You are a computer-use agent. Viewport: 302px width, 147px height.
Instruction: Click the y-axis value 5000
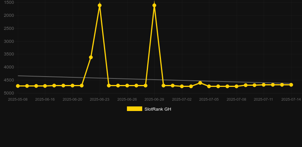9,93
